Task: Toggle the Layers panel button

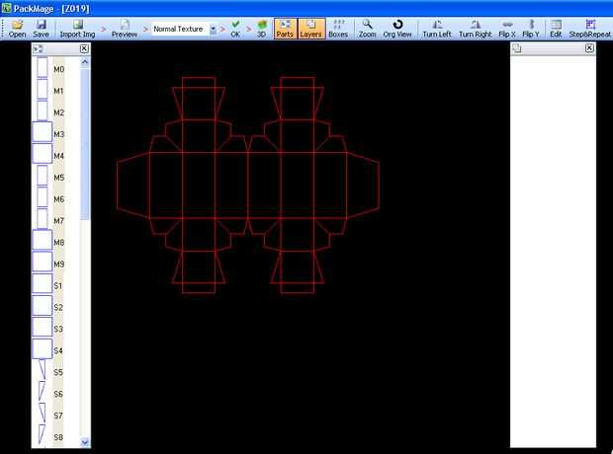Action: (311, 29)
